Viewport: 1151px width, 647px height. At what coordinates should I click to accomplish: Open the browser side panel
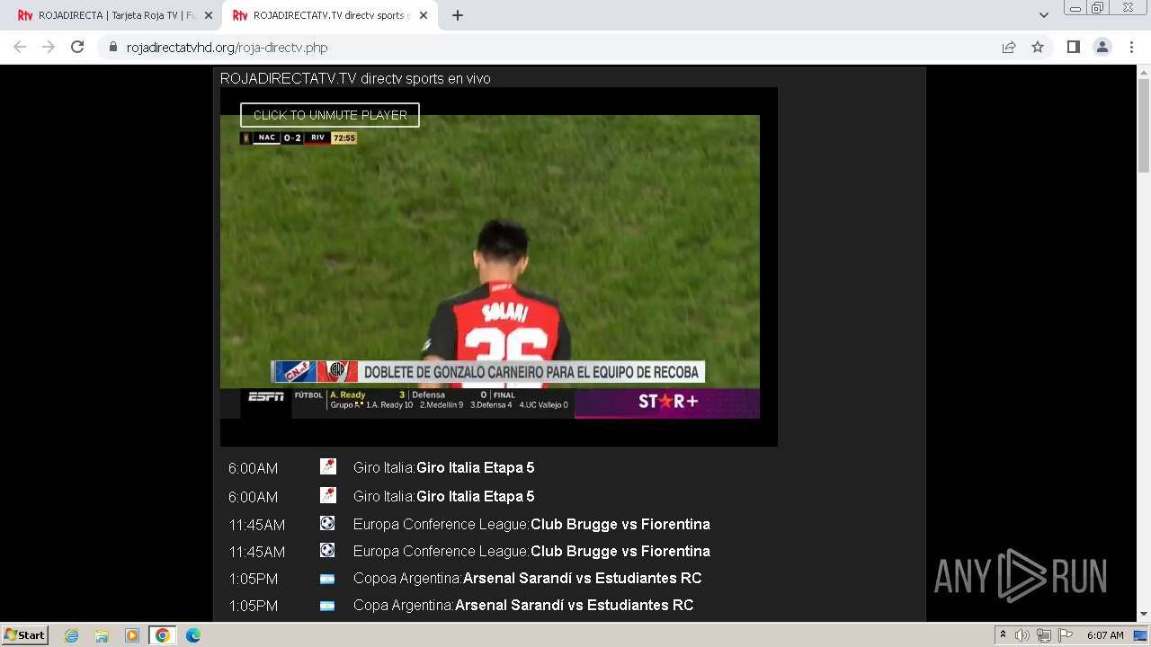point(1073,47)
